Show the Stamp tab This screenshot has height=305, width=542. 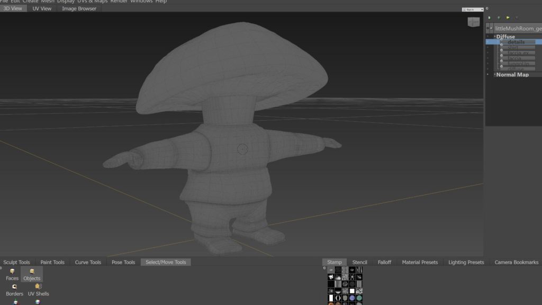(x=335, y=262)
